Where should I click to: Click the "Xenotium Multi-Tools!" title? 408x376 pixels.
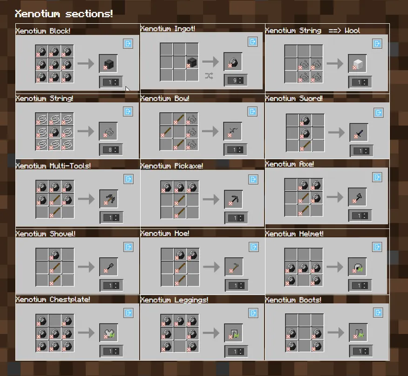tap(53, 166)
